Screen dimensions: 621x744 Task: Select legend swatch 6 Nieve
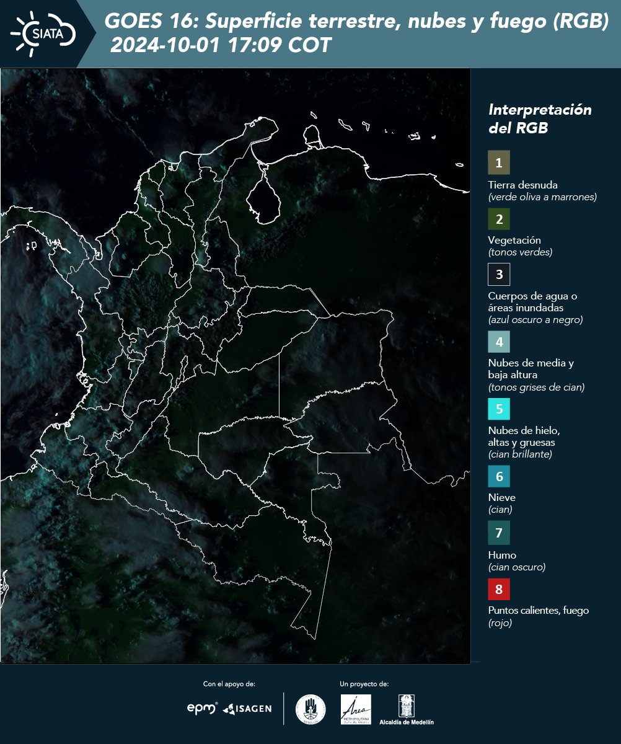pos(499,477)
